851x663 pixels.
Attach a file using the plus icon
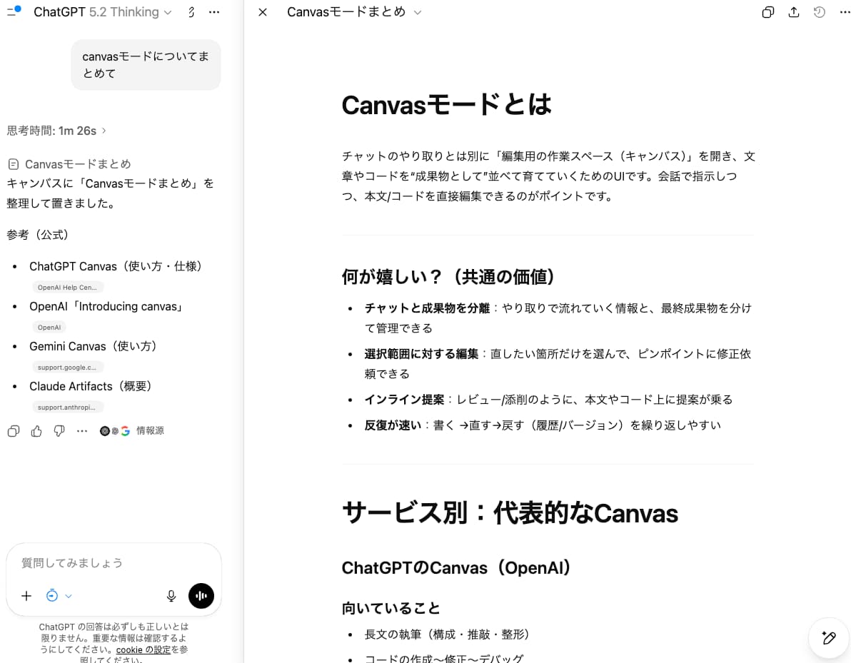(x=26, y=595)
